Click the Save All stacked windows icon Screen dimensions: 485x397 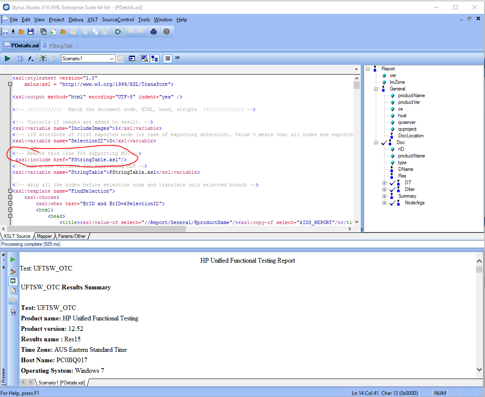44,32
